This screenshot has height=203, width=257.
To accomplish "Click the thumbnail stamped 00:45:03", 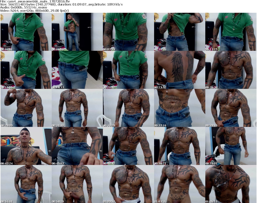I will click(77, 146).
